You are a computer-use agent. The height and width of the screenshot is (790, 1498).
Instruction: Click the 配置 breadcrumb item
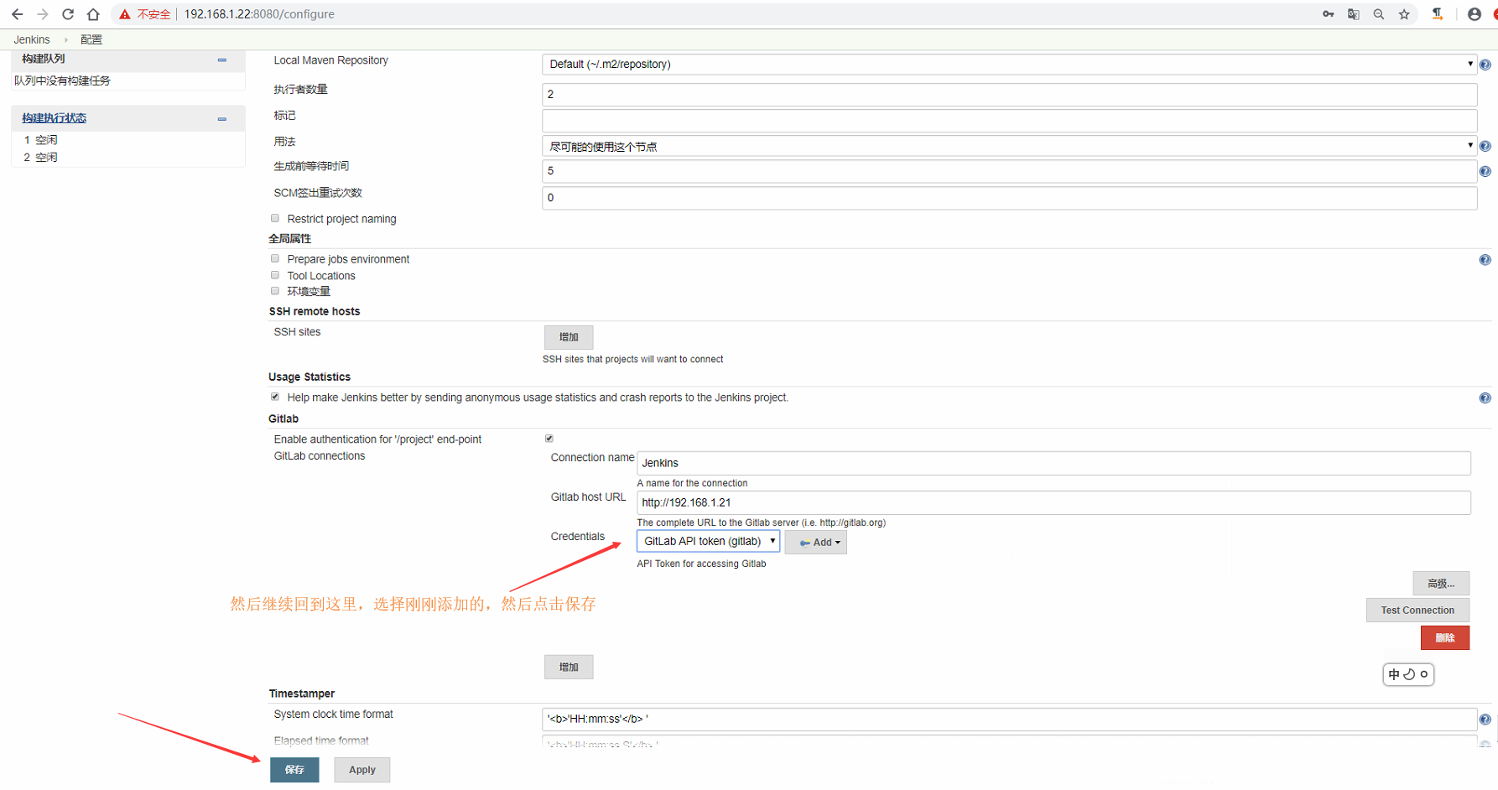click(91, 39)
